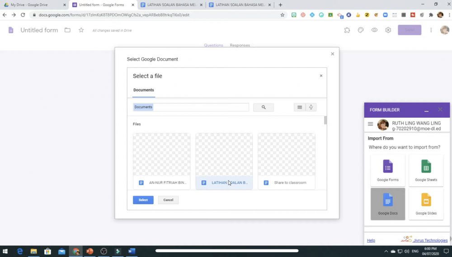
Task: Preview the form with eye icon
Action: (x=374, y=30)
